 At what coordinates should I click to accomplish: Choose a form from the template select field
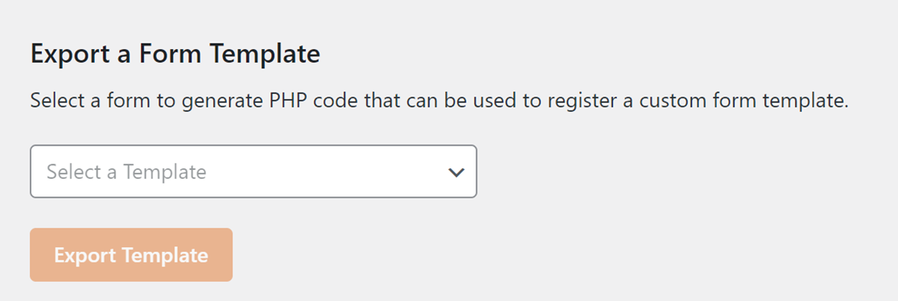pyautogui.click(x=253, y=171)
